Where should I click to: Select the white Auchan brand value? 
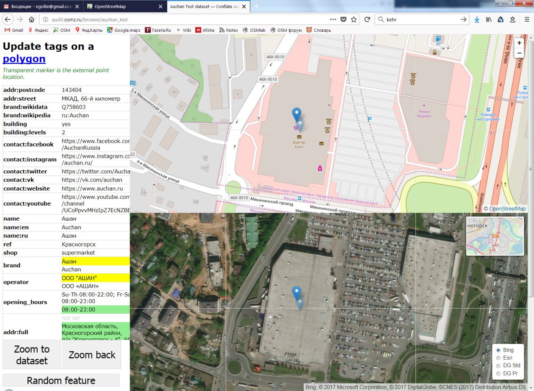(71, 269)
